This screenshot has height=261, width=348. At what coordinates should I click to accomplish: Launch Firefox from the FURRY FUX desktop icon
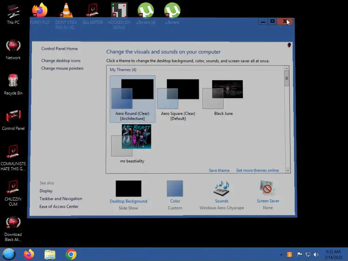40,14
